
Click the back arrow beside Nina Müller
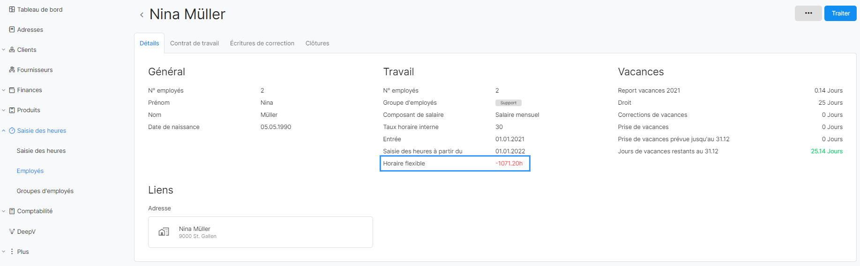click(x=142, y=15)
